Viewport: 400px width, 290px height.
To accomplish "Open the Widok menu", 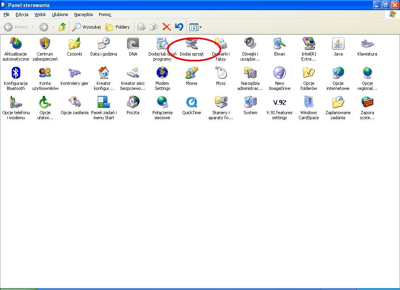I will click(40, 14).
